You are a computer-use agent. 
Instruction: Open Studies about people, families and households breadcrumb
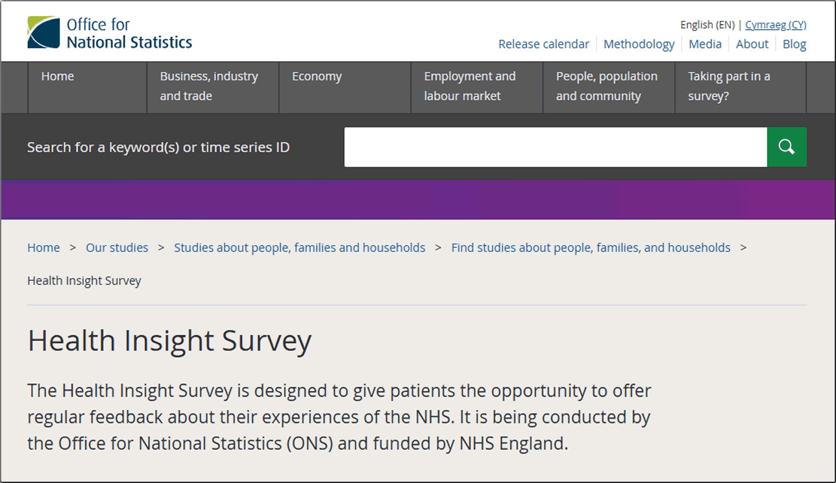point(299,248)
